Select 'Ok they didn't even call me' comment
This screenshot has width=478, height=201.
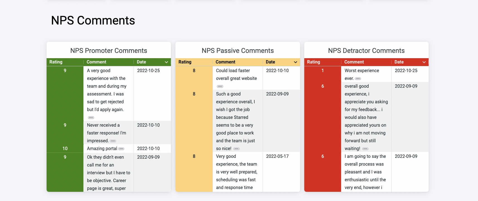click(108, 172)
